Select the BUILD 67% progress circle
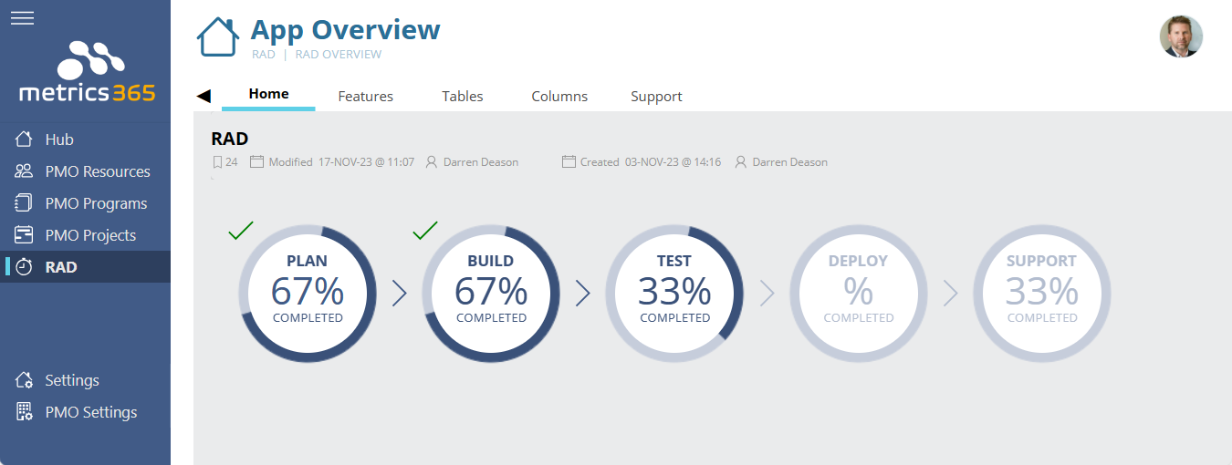Viewport: 1232px width, 465px height. tap(491, 293)
